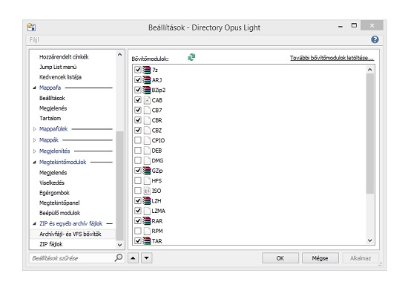
Task: Uncheck the 7z plugin checkbox
Action: (138, 70)
